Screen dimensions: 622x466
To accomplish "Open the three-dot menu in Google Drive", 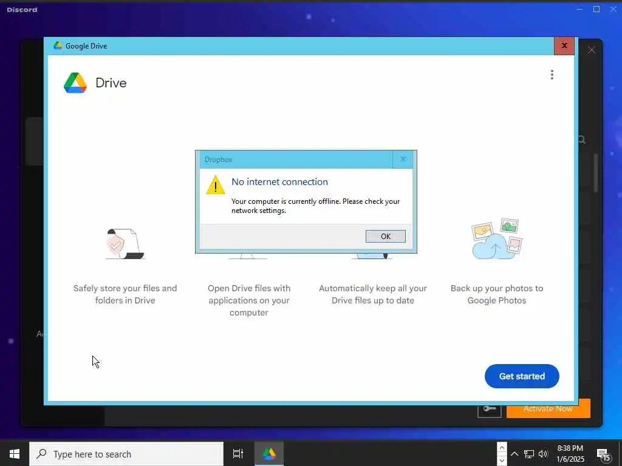I will pyautogui.click(x=552, y=75).
